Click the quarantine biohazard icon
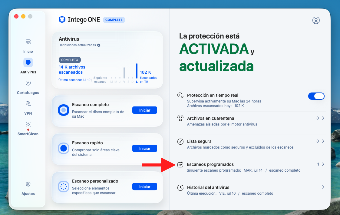The image size is (340, 215). tap(180, 118)
